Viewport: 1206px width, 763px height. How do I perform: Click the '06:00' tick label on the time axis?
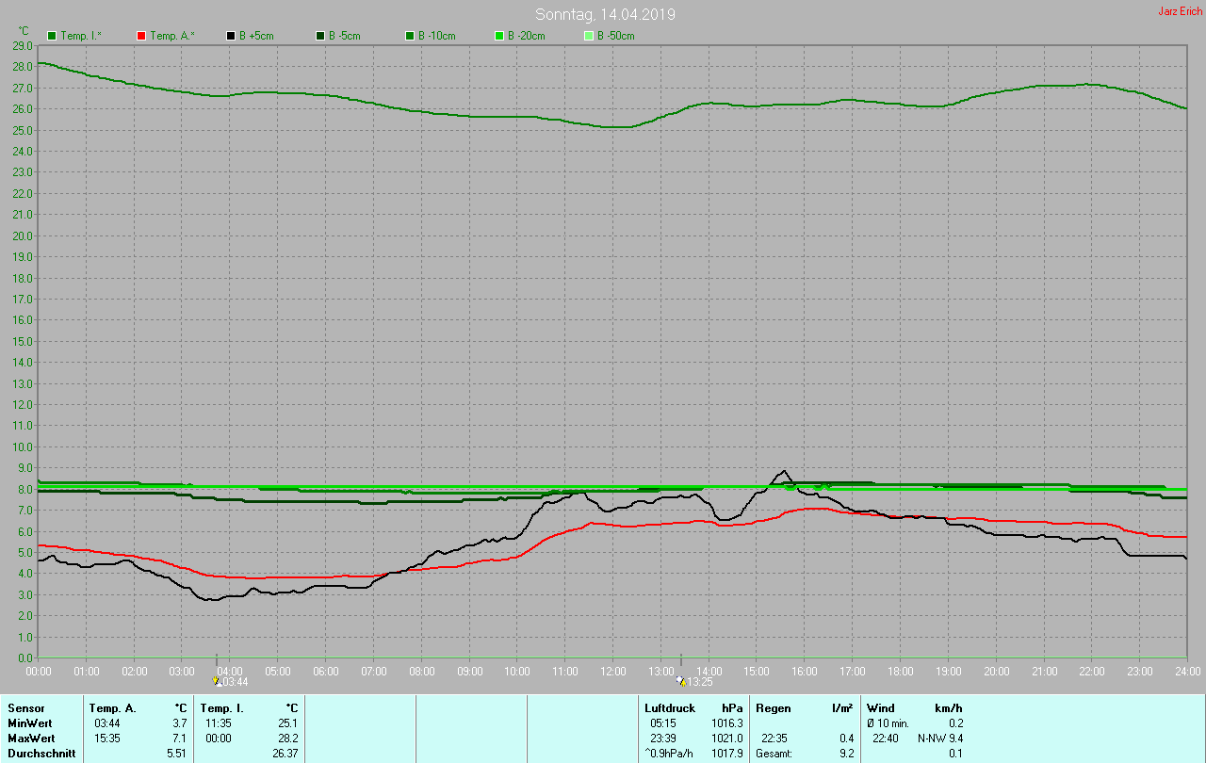point(326,671)
